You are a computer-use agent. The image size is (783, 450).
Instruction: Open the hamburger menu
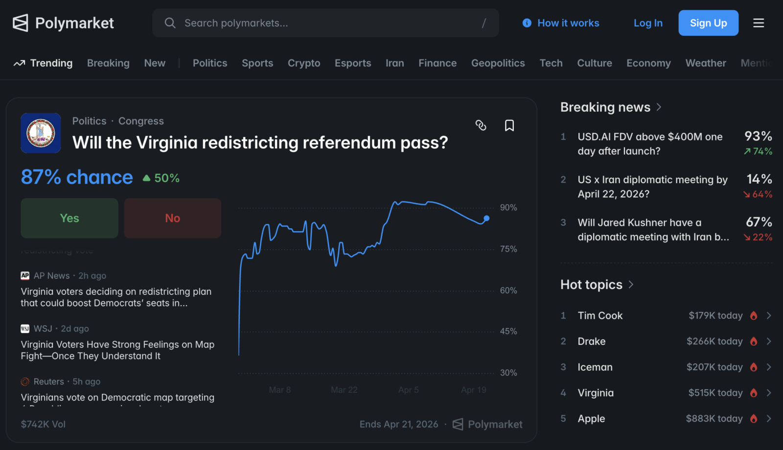(x=759, y=23)
